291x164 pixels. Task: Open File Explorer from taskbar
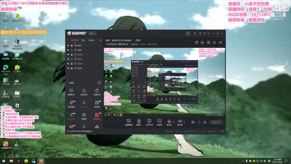click(x=11, y=161)
